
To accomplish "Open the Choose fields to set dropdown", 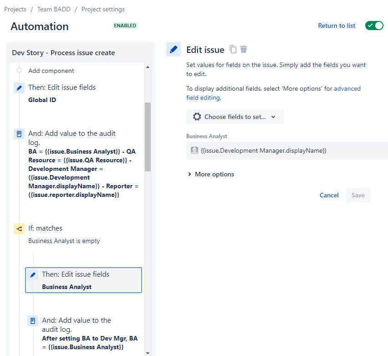I will pos(235,117).
